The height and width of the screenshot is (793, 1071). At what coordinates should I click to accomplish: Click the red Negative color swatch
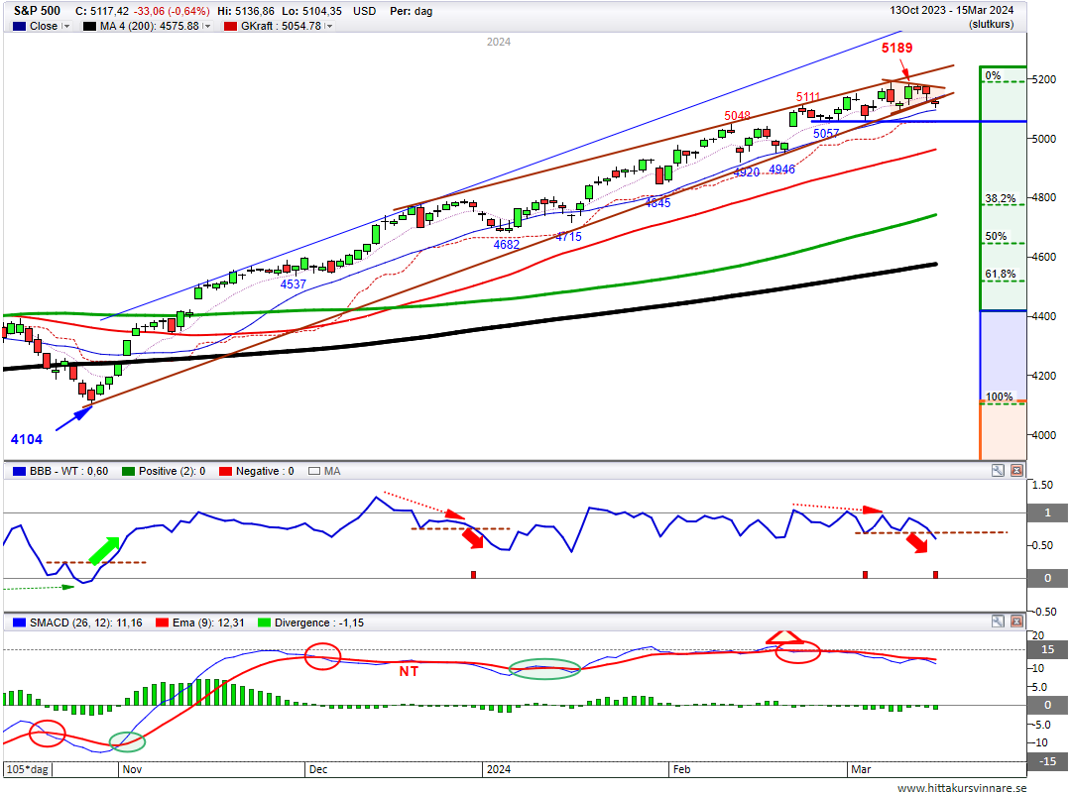tap(225, 471)
